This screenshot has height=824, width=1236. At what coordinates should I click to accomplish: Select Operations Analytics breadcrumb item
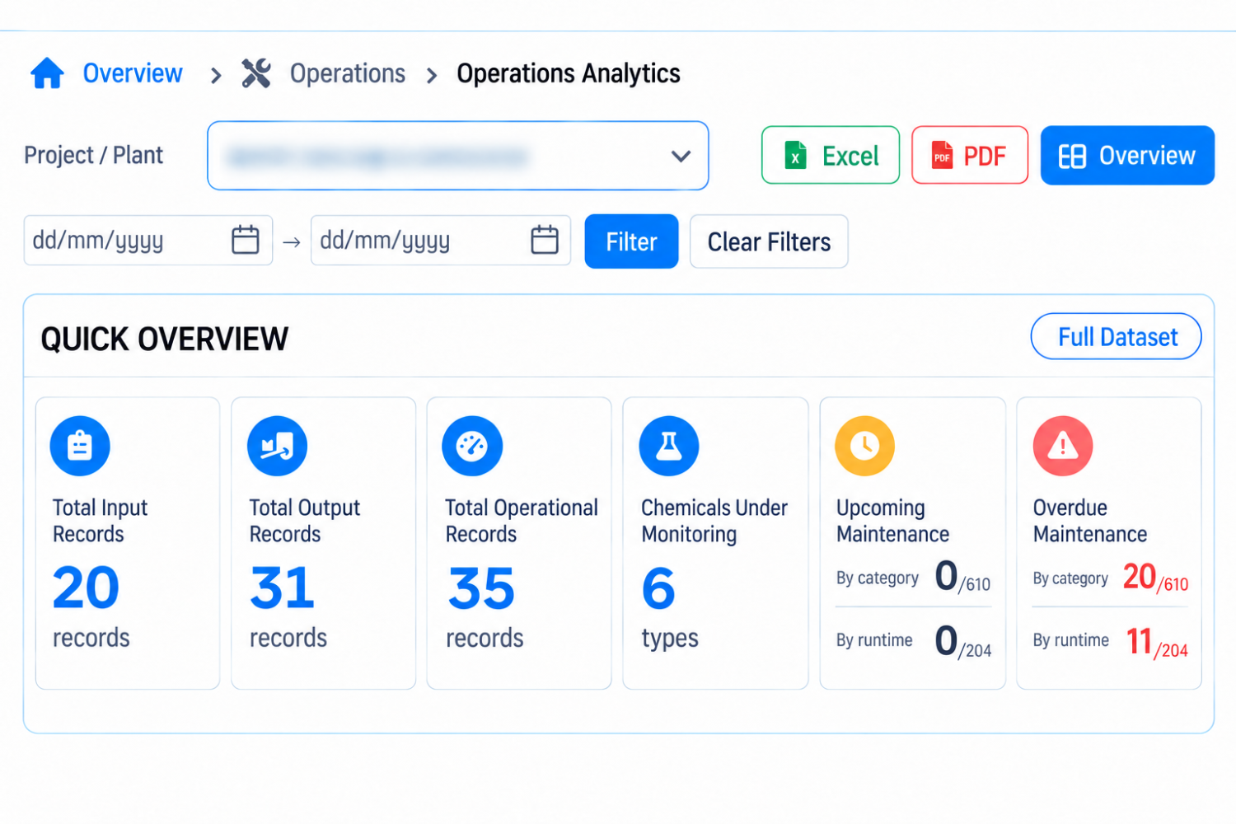569,73
